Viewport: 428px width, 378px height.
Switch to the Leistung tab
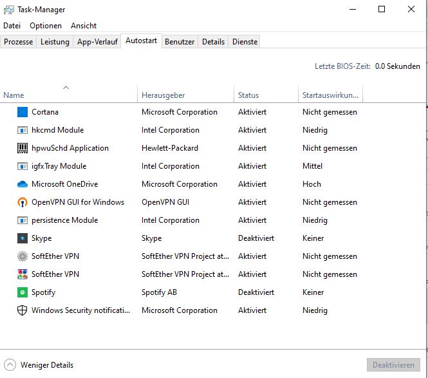pyautogui.click(x=55, y=42)
